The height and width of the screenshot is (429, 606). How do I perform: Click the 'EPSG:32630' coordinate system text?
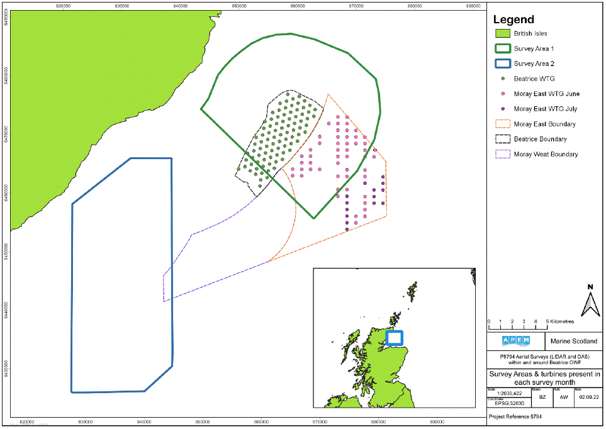509,403
